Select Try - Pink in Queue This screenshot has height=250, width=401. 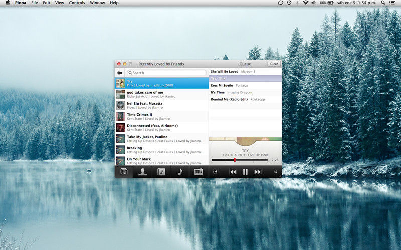[x=245, y=79]
